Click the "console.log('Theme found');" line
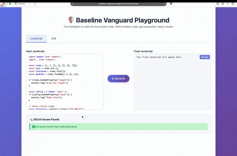237x156 pixels. click(47, 98)
